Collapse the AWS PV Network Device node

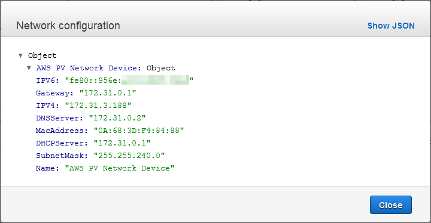coord(29,68)
